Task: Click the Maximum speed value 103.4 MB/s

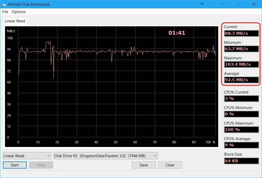Action: 241,64
